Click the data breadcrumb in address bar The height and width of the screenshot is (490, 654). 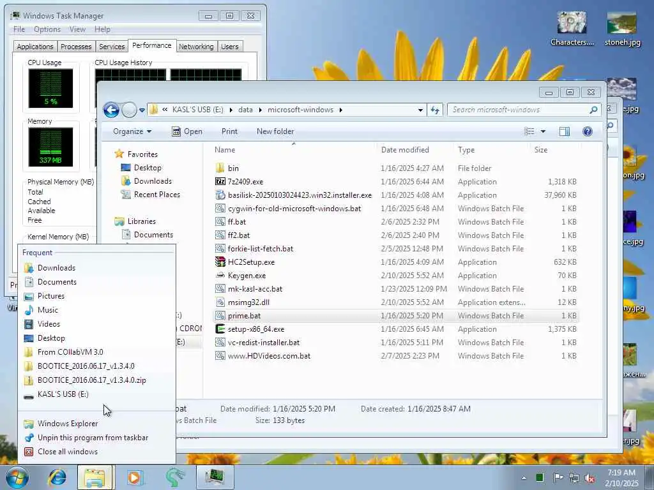click(x=245, y=110)
